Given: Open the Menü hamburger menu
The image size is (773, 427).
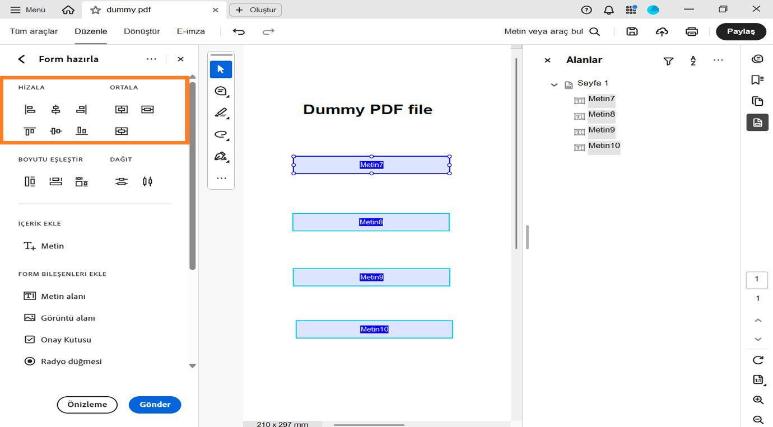Looking at the screenshot, I should (28, 10).
